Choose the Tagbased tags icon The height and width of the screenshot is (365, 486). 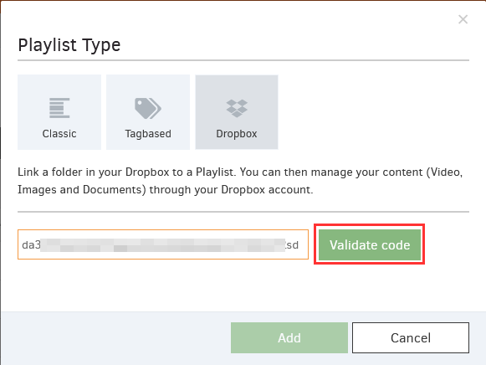point(148,108)
